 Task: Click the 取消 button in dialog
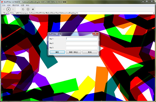point(90,52)
